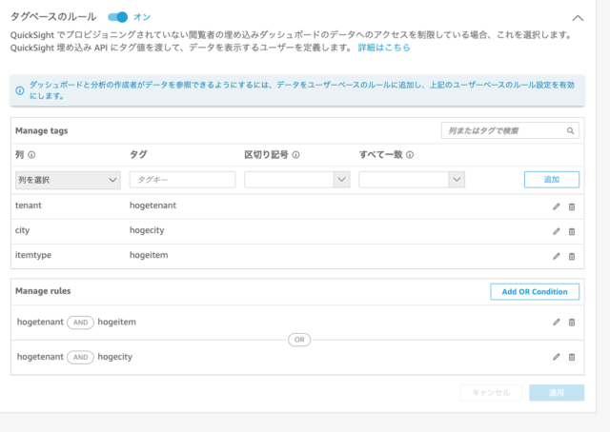Delete the hogetenant AND hogeitem rule
Image resolution: width=610 pixels, height=432 pixels.
(x=572, y=323)
